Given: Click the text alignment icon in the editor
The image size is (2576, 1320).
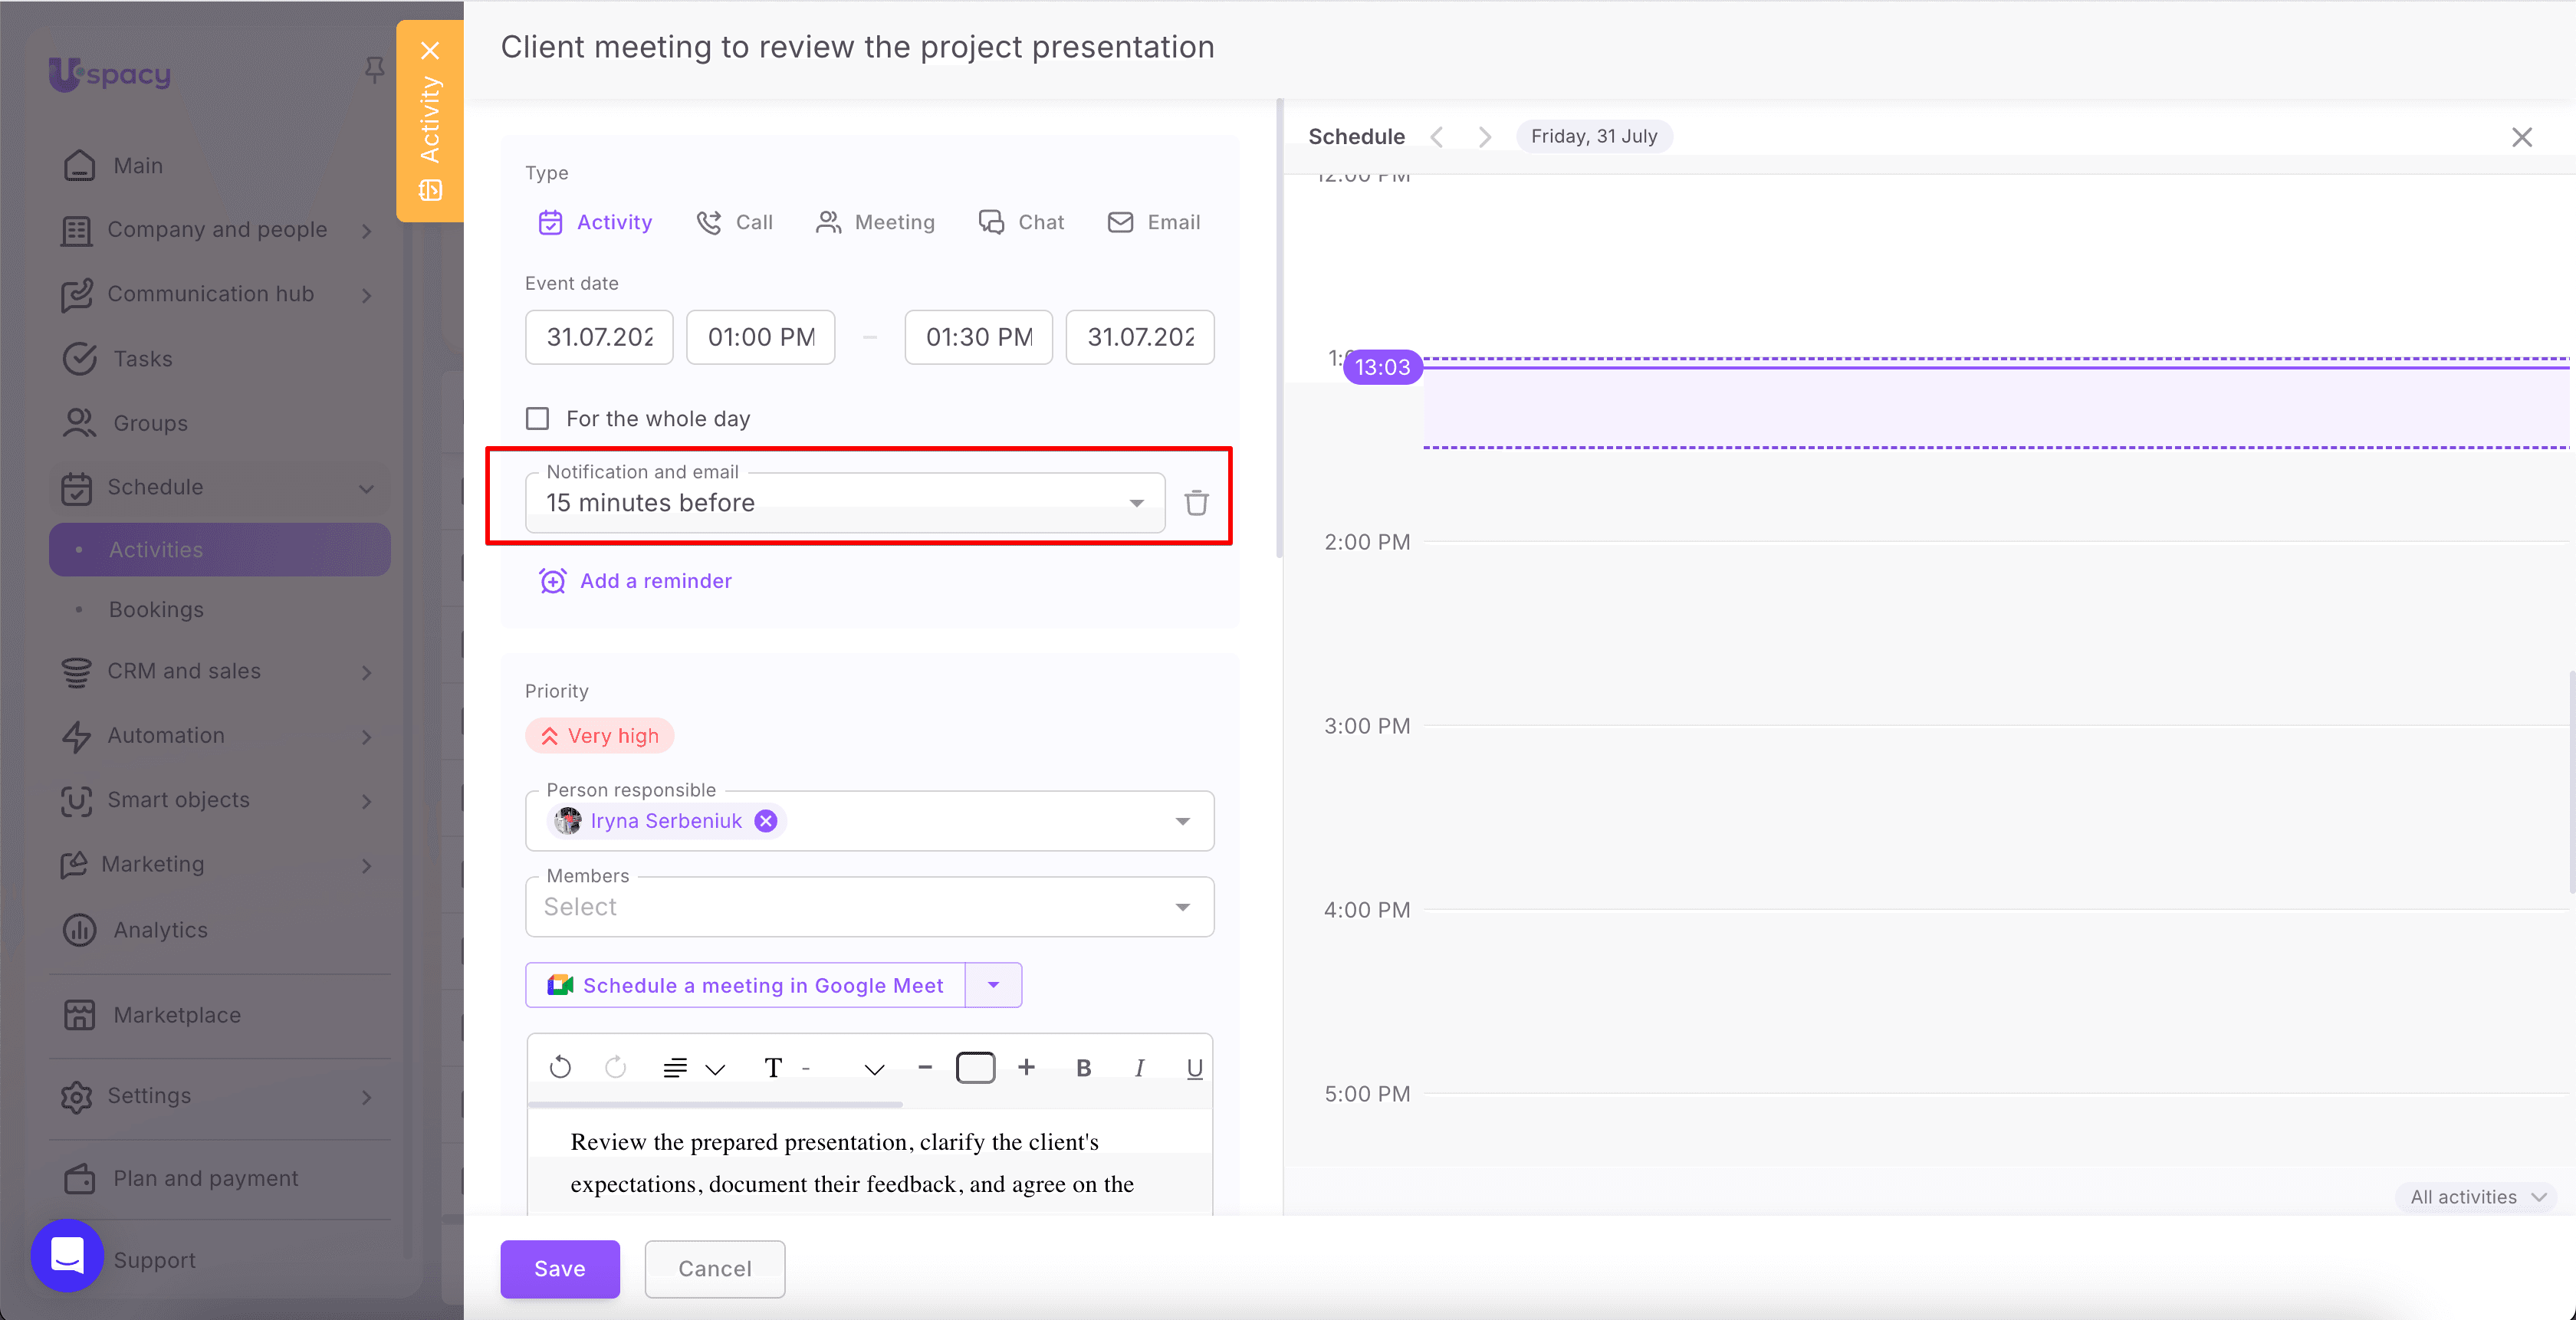Looking at the screenshot, I should tap(675, 1068).
